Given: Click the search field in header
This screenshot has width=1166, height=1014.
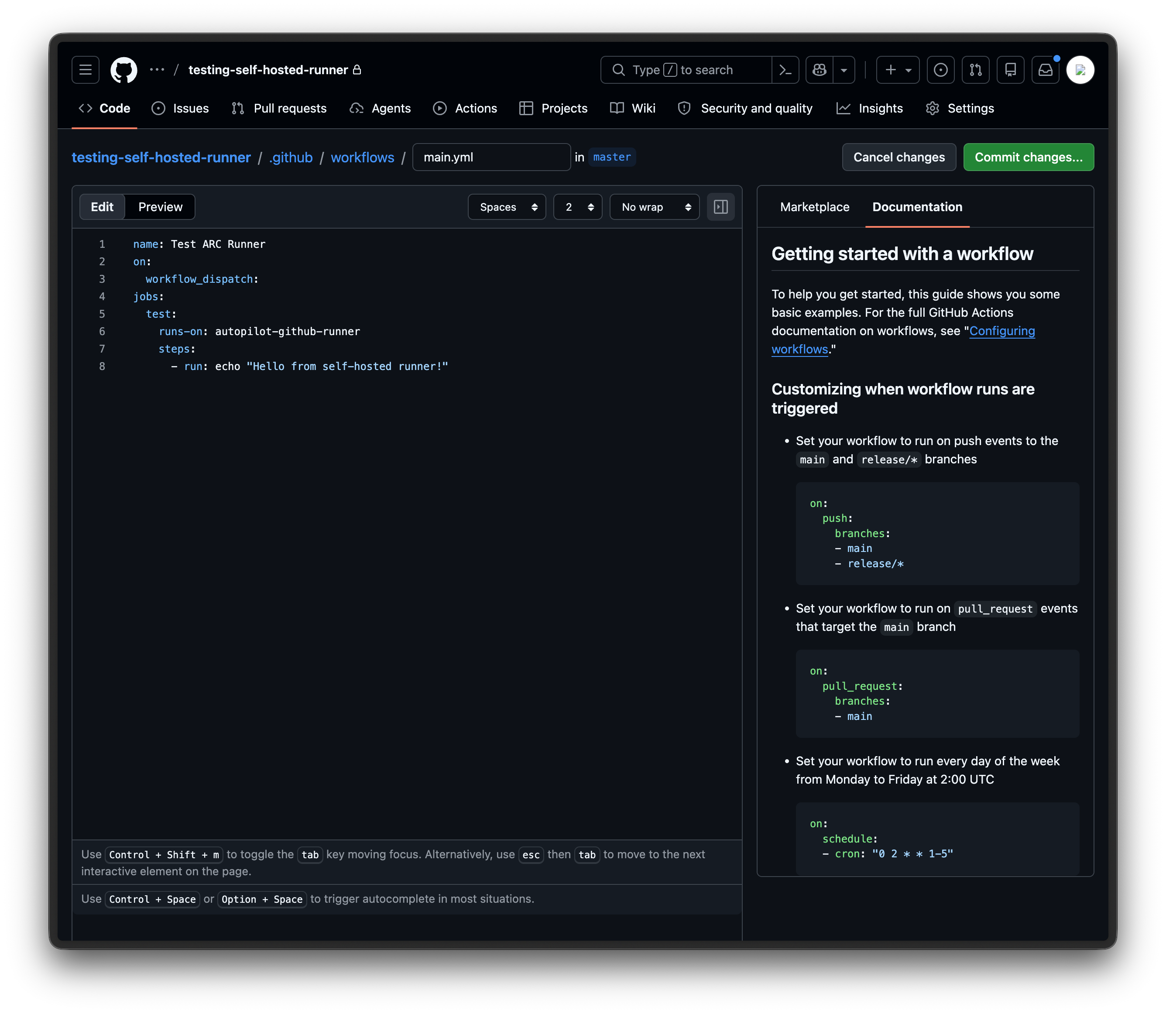Looking at the screenshot, I should coord(686,70).
